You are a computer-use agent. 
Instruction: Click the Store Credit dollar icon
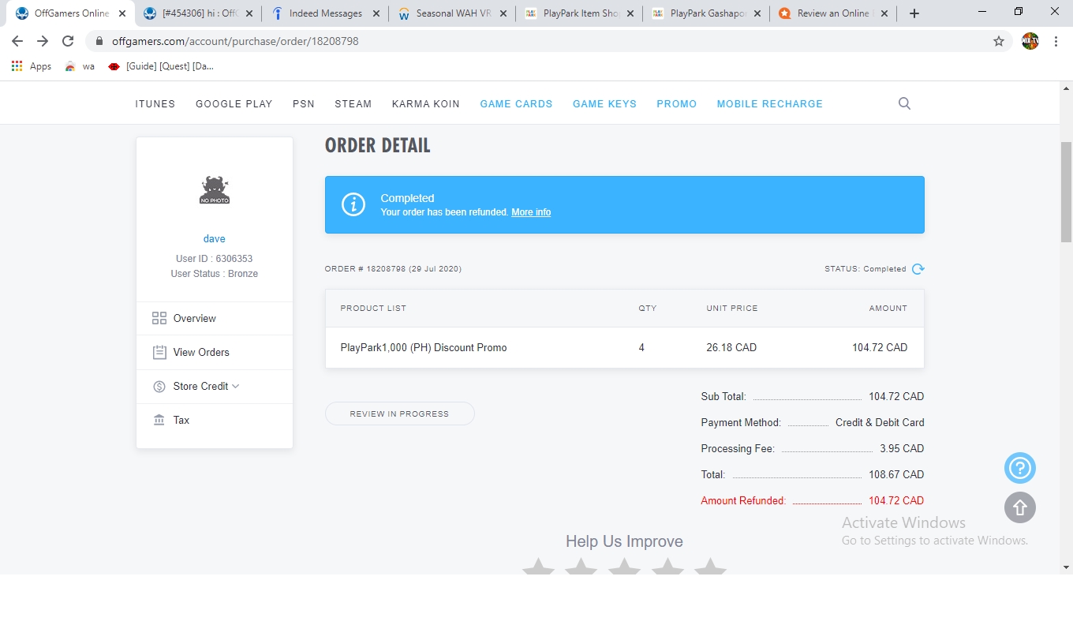pos(160,386)
